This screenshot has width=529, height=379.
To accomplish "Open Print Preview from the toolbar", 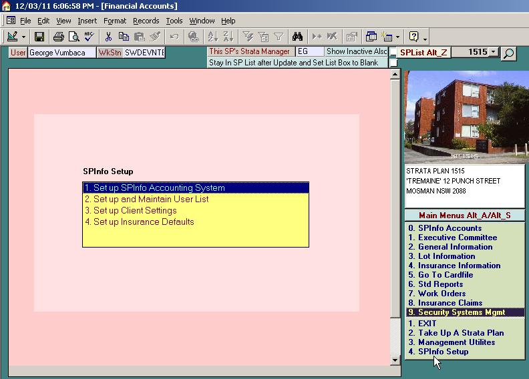I will [x=73, y=37].
